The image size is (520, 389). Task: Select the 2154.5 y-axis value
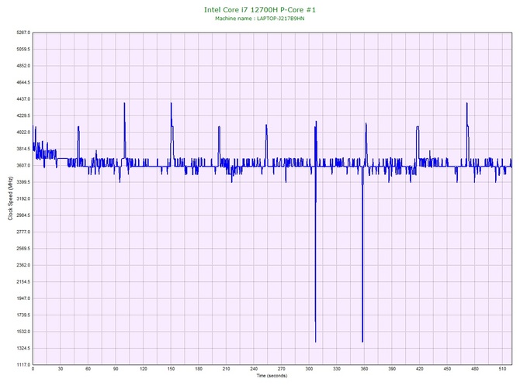tap(23, 282)
